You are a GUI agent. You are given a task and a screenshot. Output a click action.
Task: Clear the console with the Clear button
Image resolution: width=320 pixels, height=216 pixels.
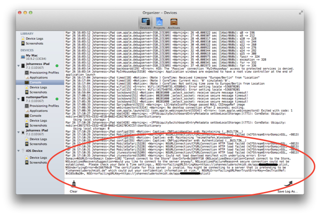pyautogui.click(x=74, y=187)
